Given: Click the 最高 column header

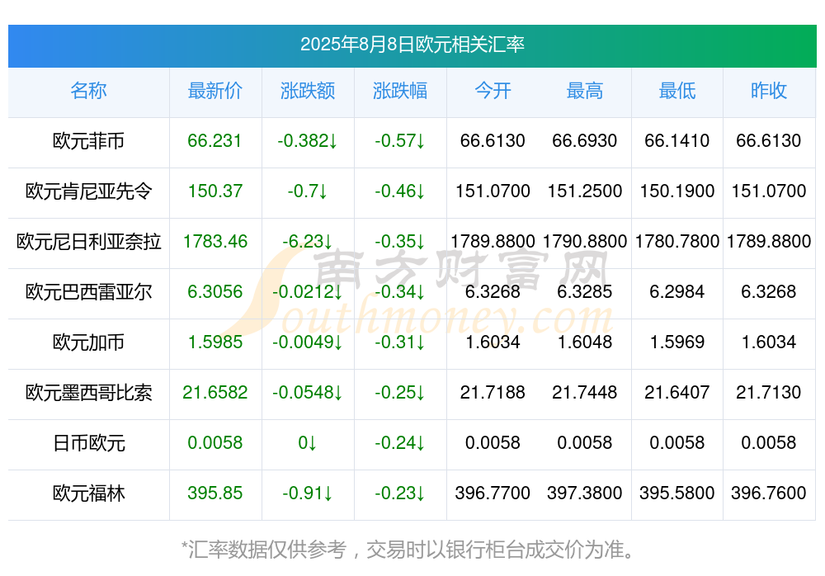Looking at the screenshot, I should 585,91.
